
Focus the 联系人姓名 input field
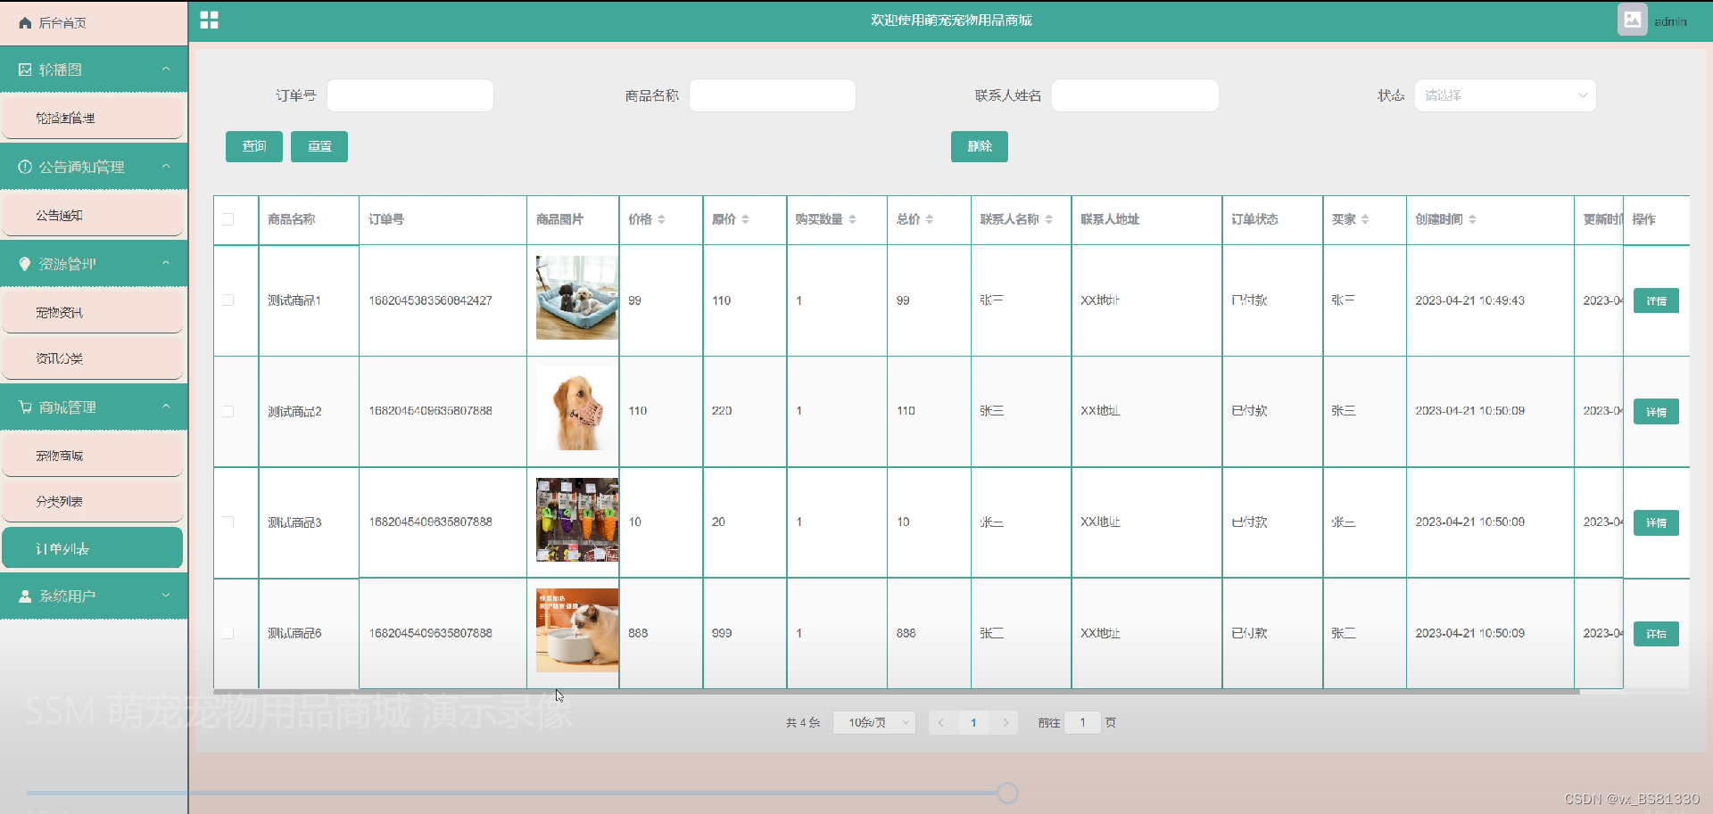tap(1135, 95)
